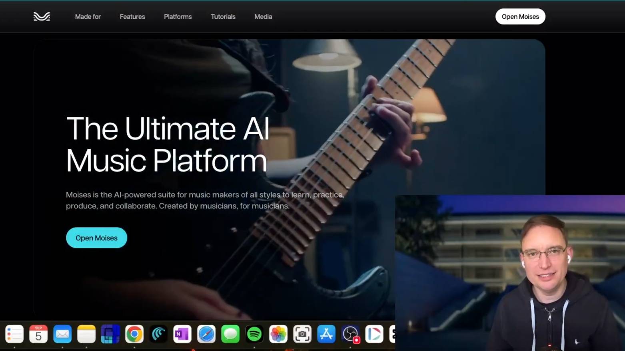This screenshot has height=351, width=625.
Task: Launch Safari from the dock
Action: point(206,334)
